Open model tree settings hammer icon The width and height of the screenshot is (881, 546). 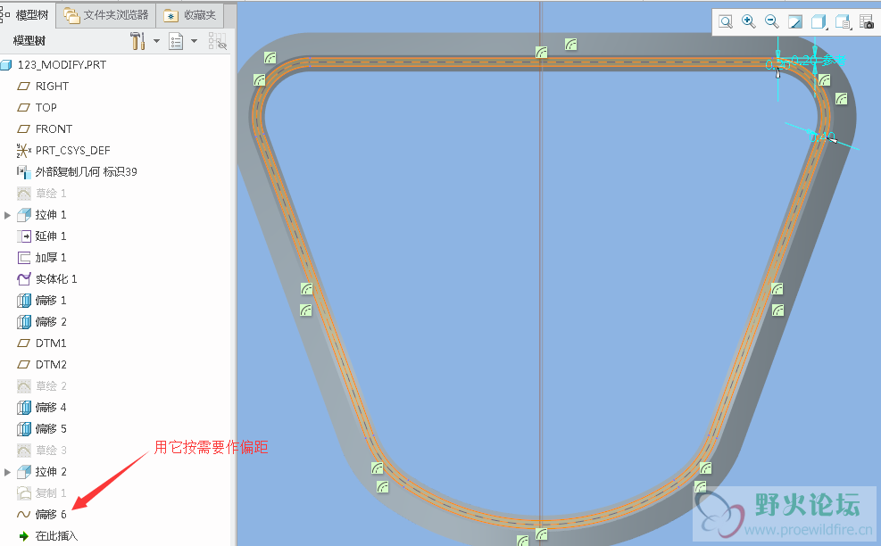tap(137, 41)
